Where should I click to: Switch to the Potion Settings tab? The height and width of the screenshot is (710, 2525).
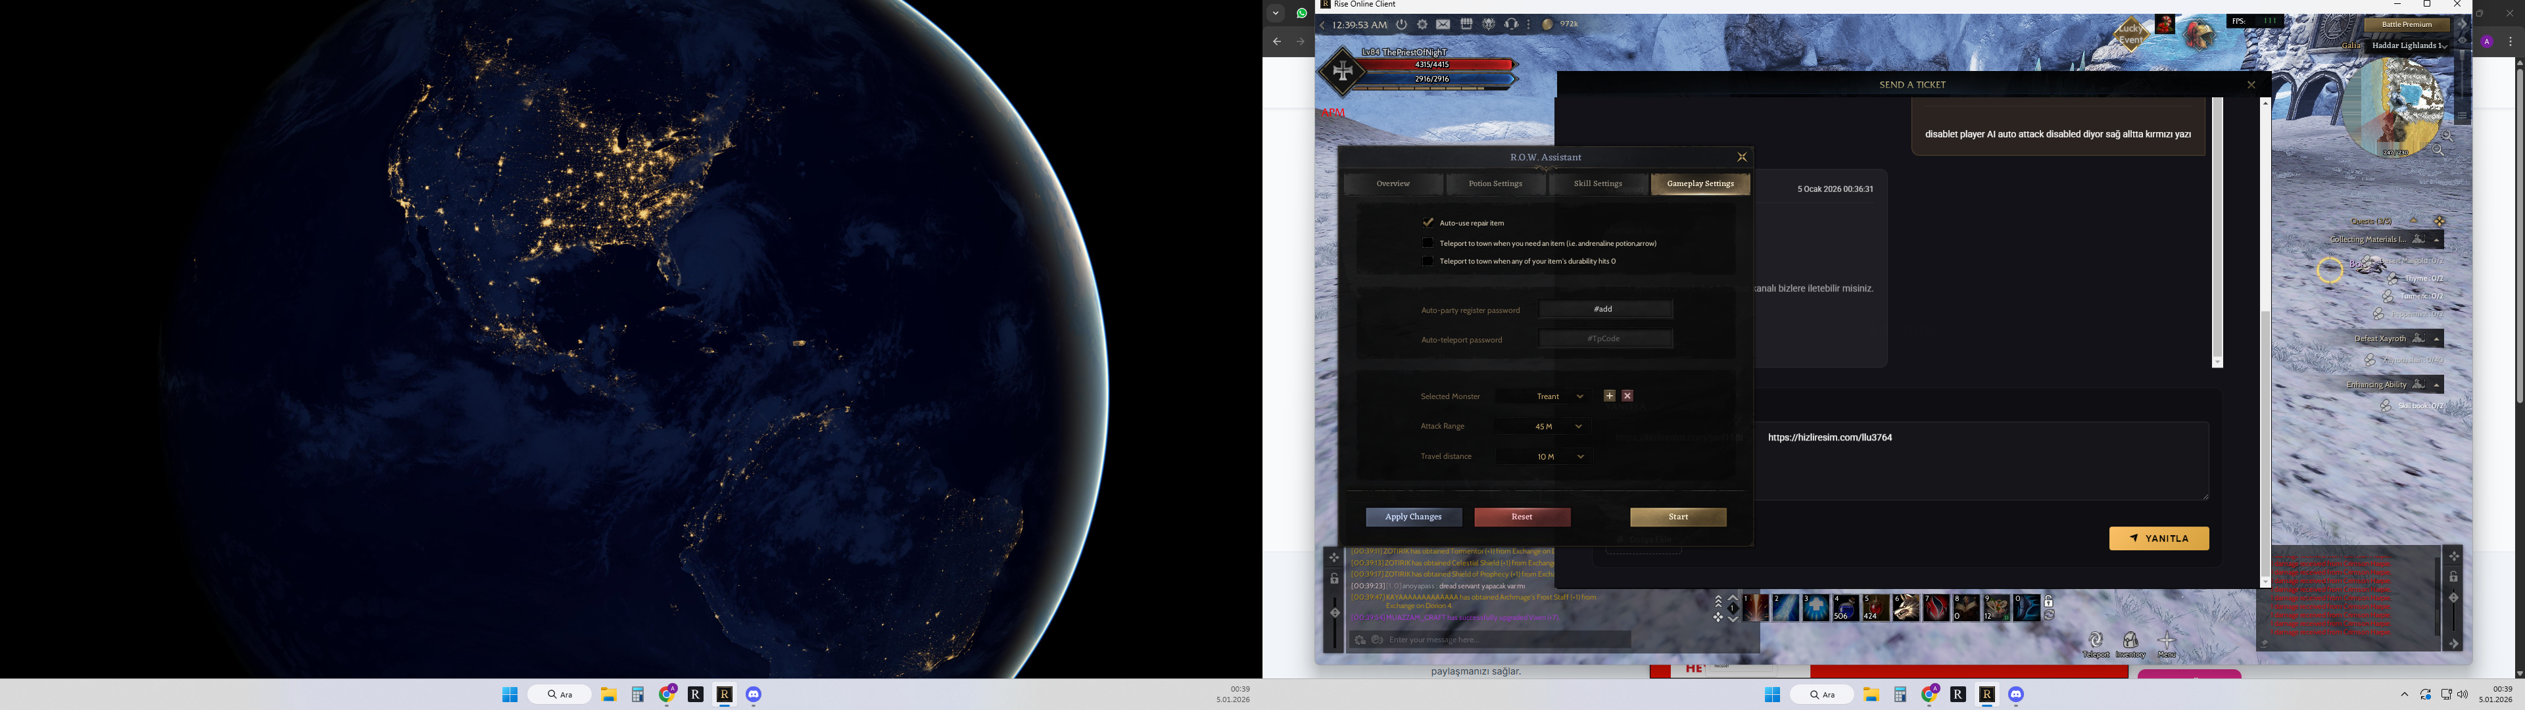[1496, 183]
